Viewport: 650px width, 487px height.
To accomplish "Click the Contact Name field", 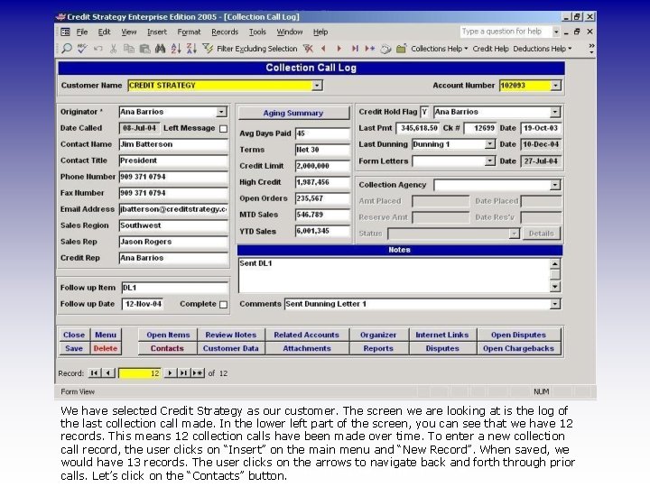I will pyautogui.click(x=173, y=144).
